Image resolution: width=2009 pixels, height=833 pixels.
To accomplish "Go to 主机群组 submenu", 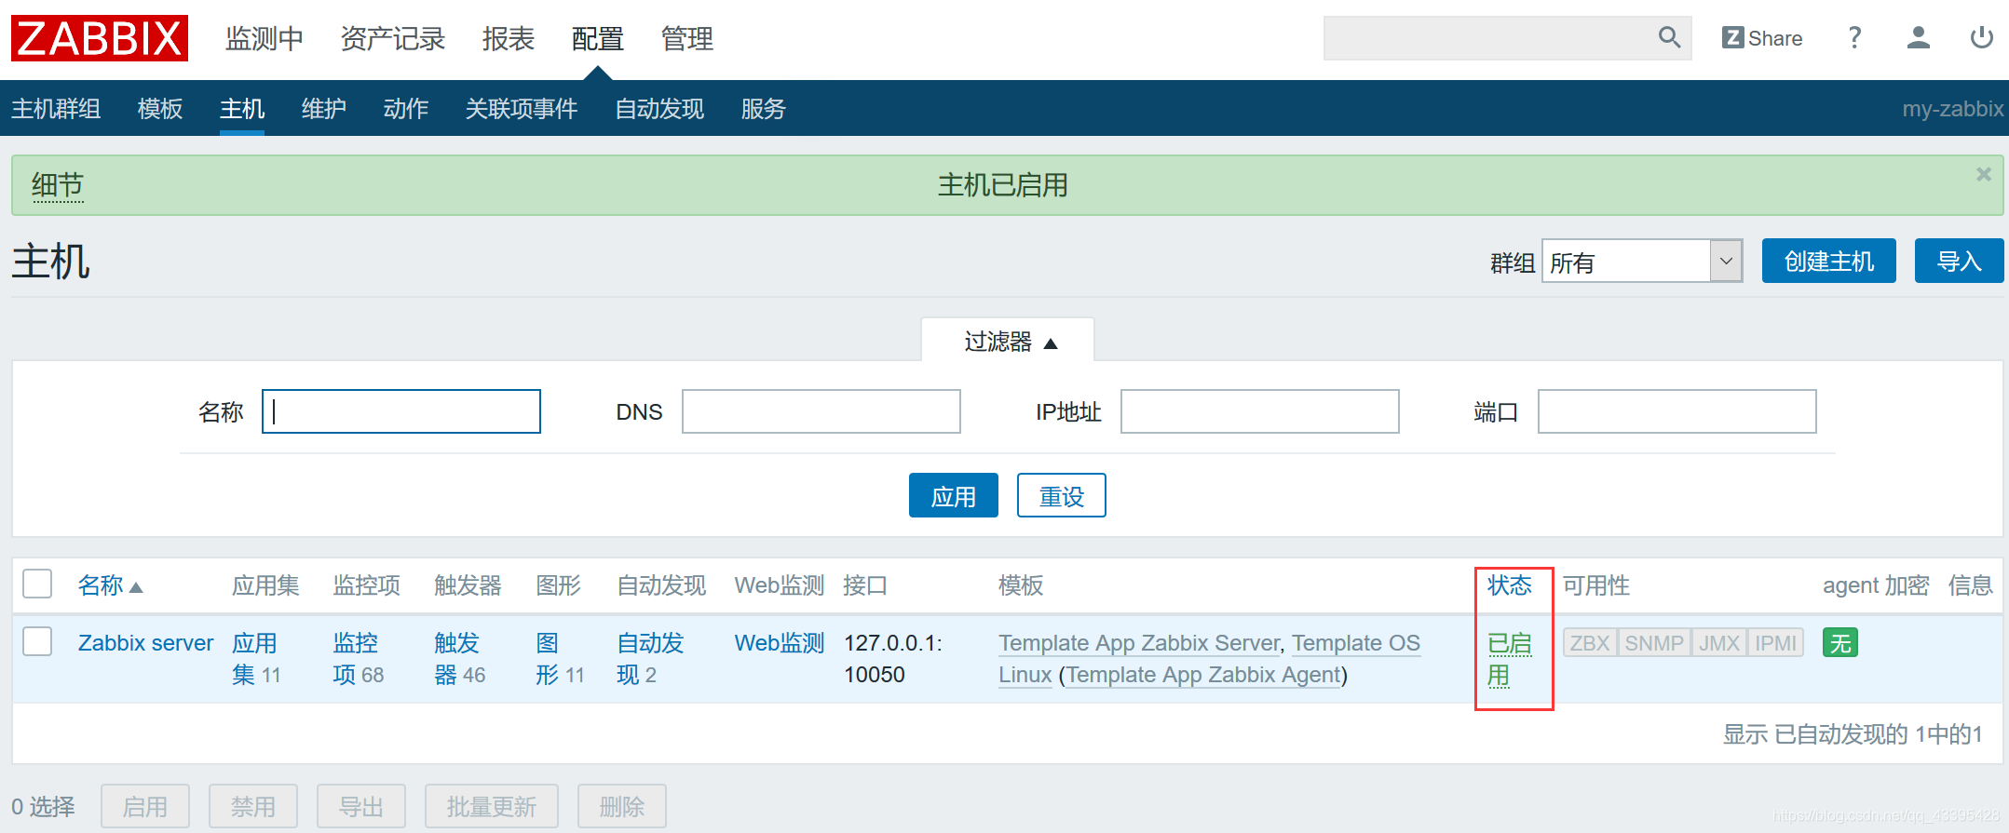I will 56,109.
